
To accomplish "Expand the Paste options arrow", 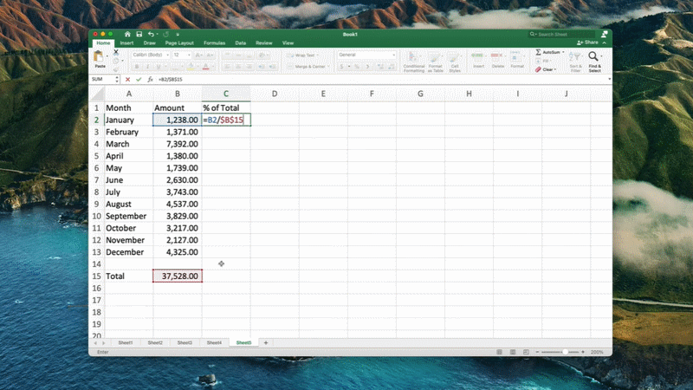I will 107,56.
